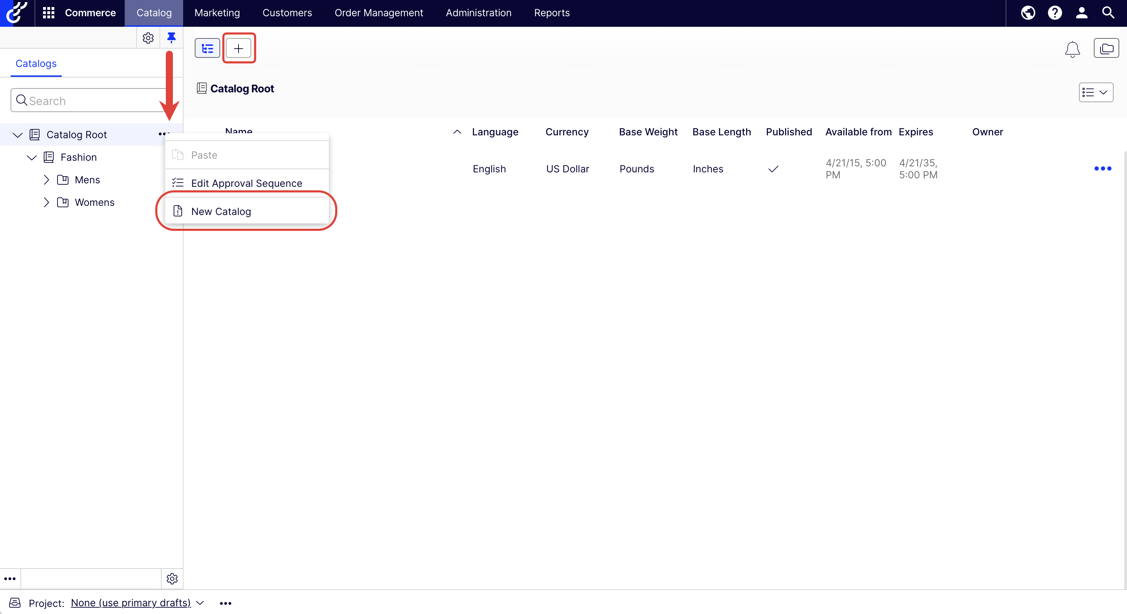
Task: Click the project None (use primary drafts) link
Action: tap(131, 603)
